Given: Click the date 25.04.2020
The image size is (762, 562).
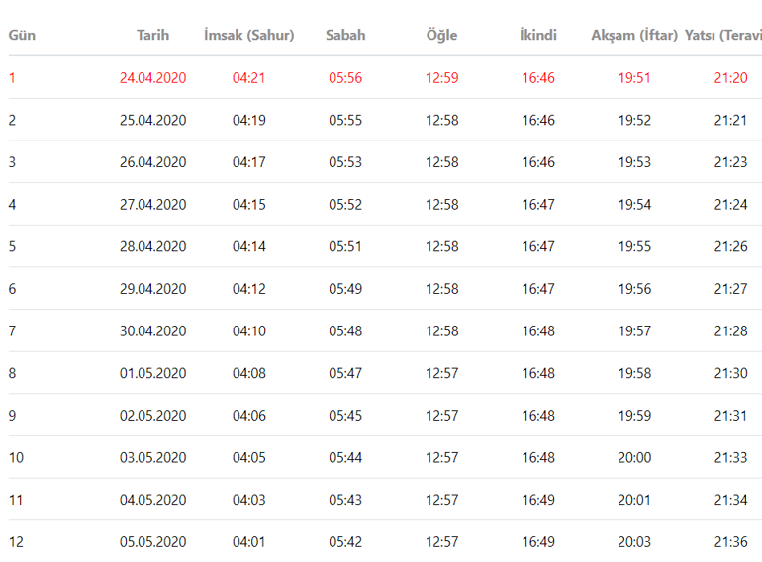Looking at the screenshot, I should coord(152,120).
